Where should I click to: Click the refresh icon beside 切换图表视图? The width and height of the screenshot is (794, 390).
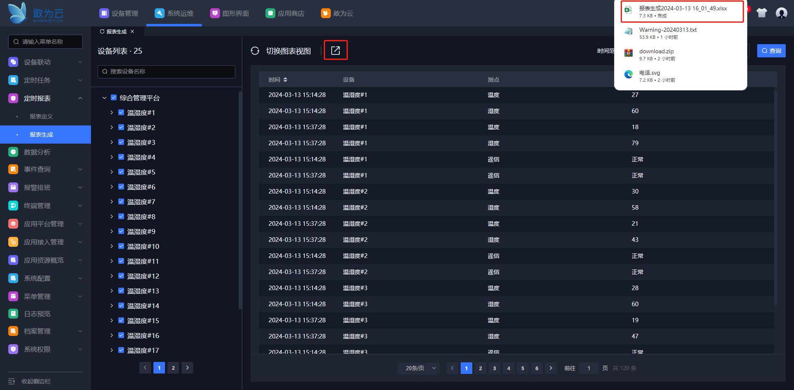click(255, 51)
